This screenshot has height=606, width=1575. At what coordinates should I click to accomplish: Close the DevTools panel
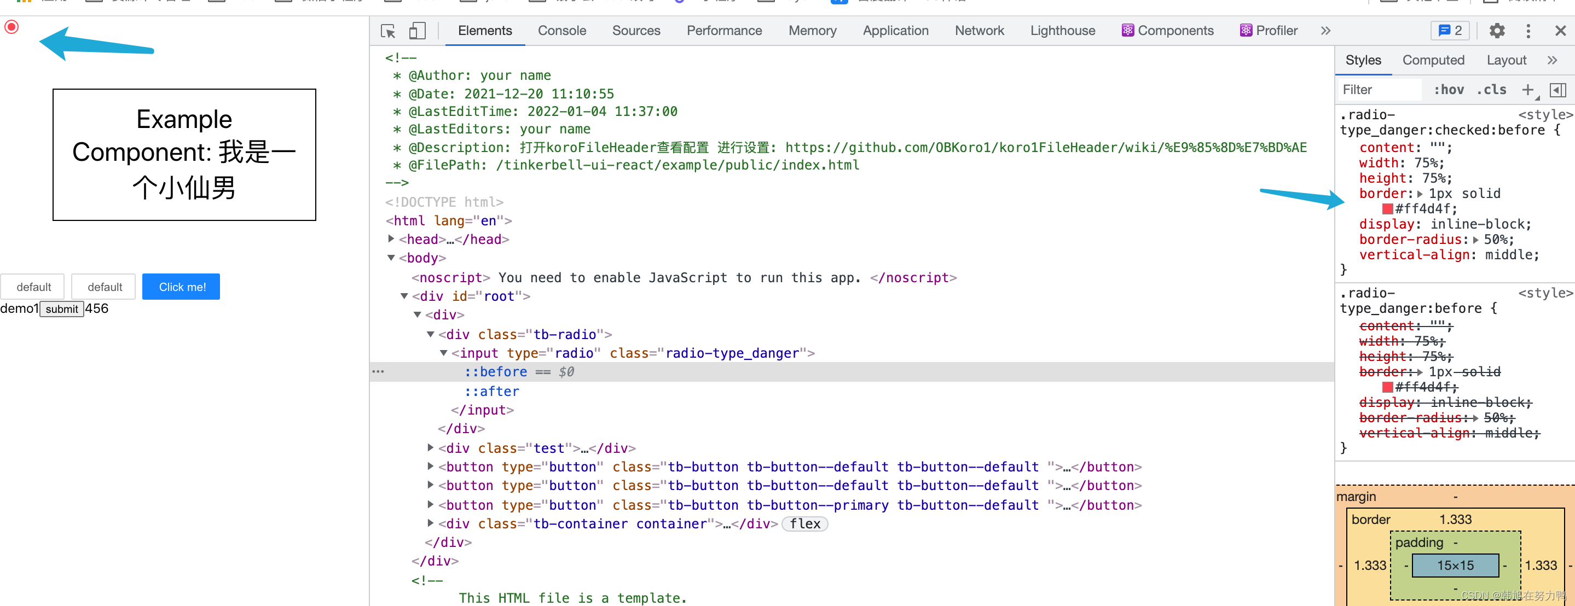coord(1560,31)
